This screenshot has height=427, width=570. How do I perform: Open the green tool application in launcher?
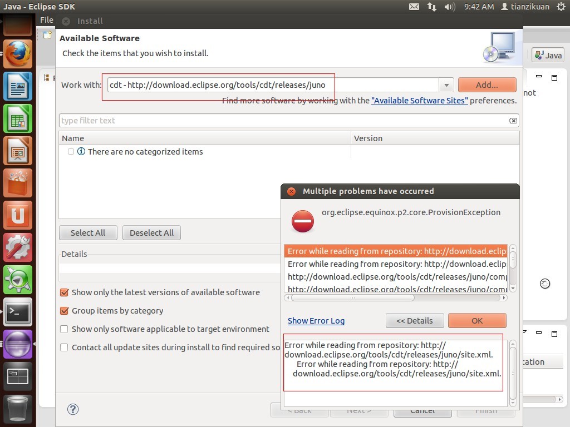tap(17, 280)
